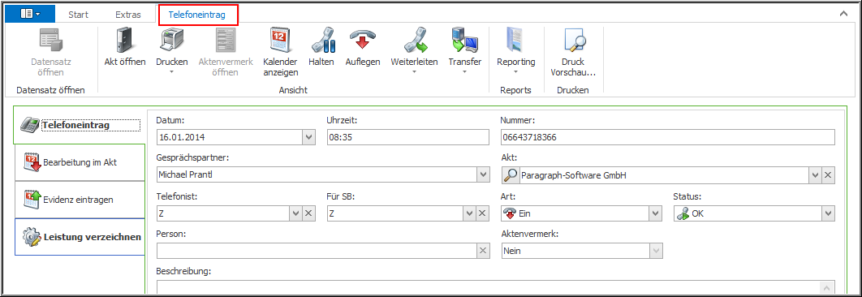
Task: Put the call on hold with Halten
Action: coord(321,48)
